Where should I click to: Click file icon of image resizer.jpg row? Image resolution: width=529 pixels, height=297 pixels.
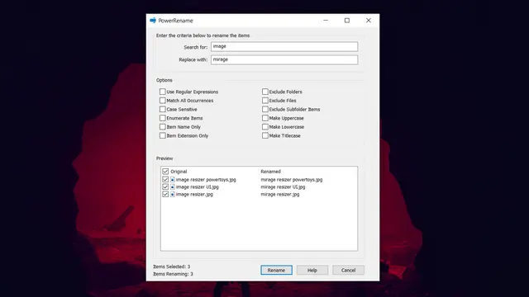pos(173,195)
